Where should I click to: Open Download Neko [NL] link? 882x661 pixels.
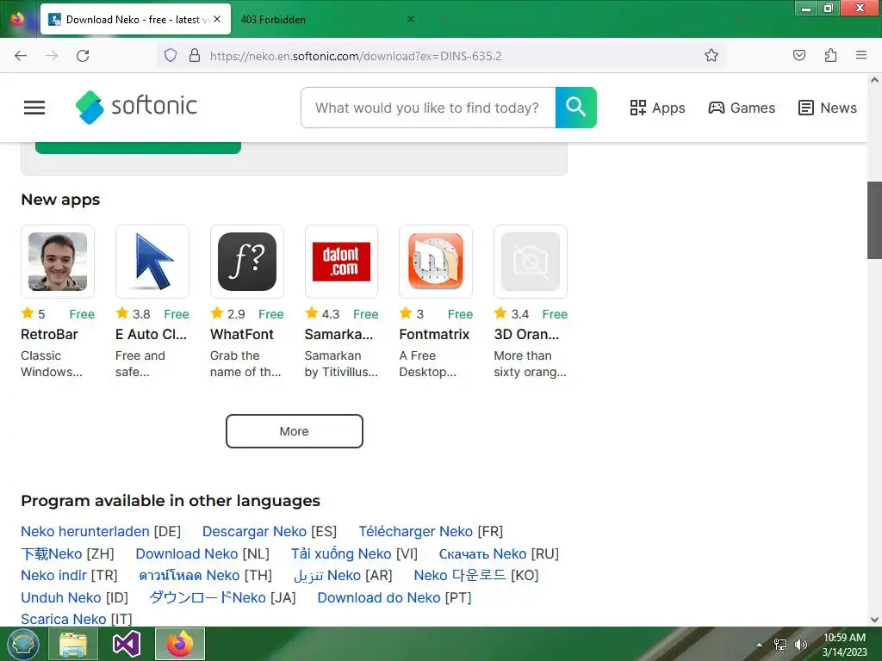tap(187, 553)
